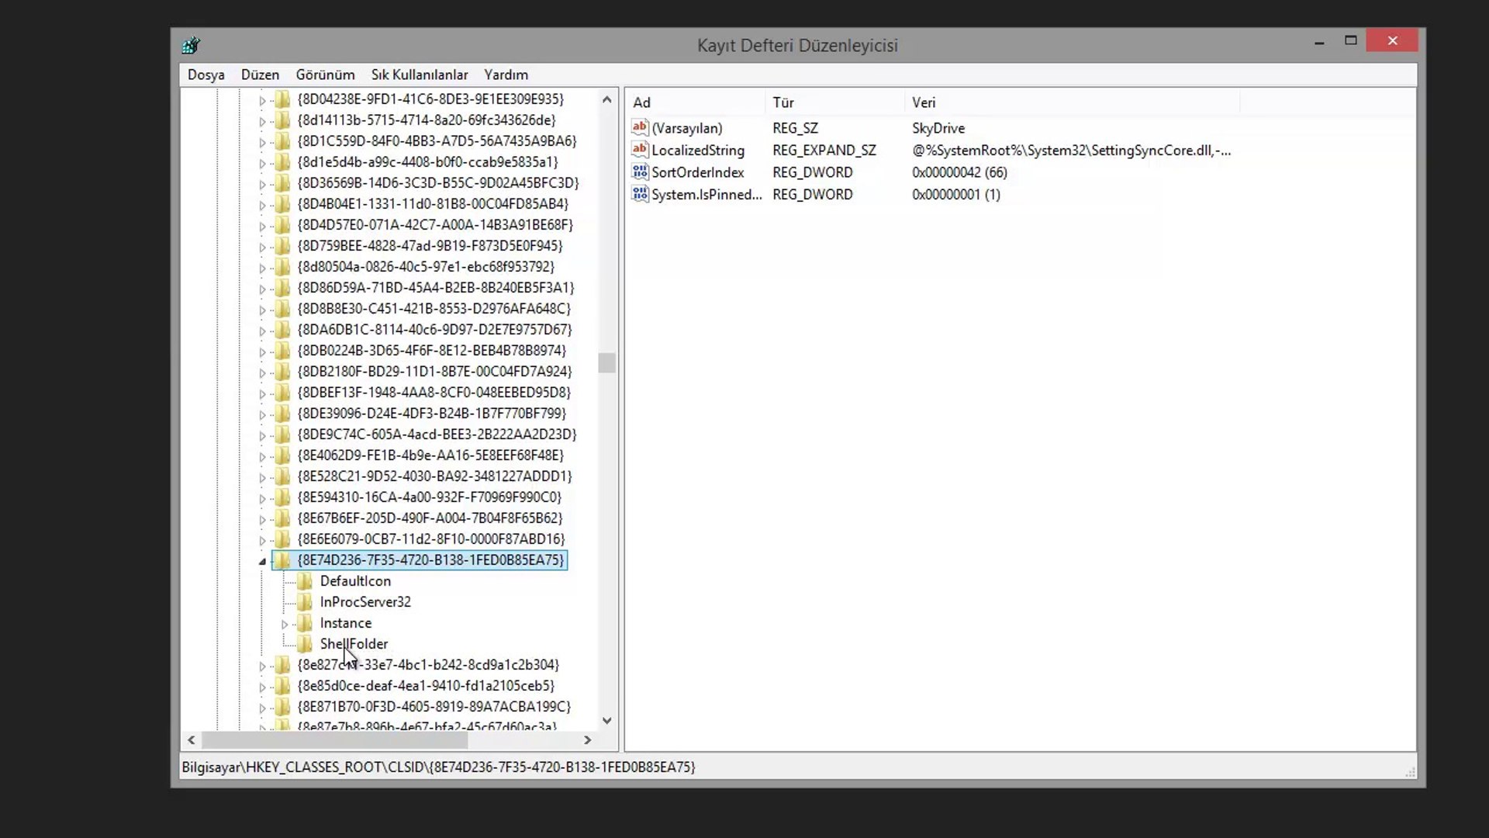Open the Dosya menu
The image size is (1489, 838).
206,74
